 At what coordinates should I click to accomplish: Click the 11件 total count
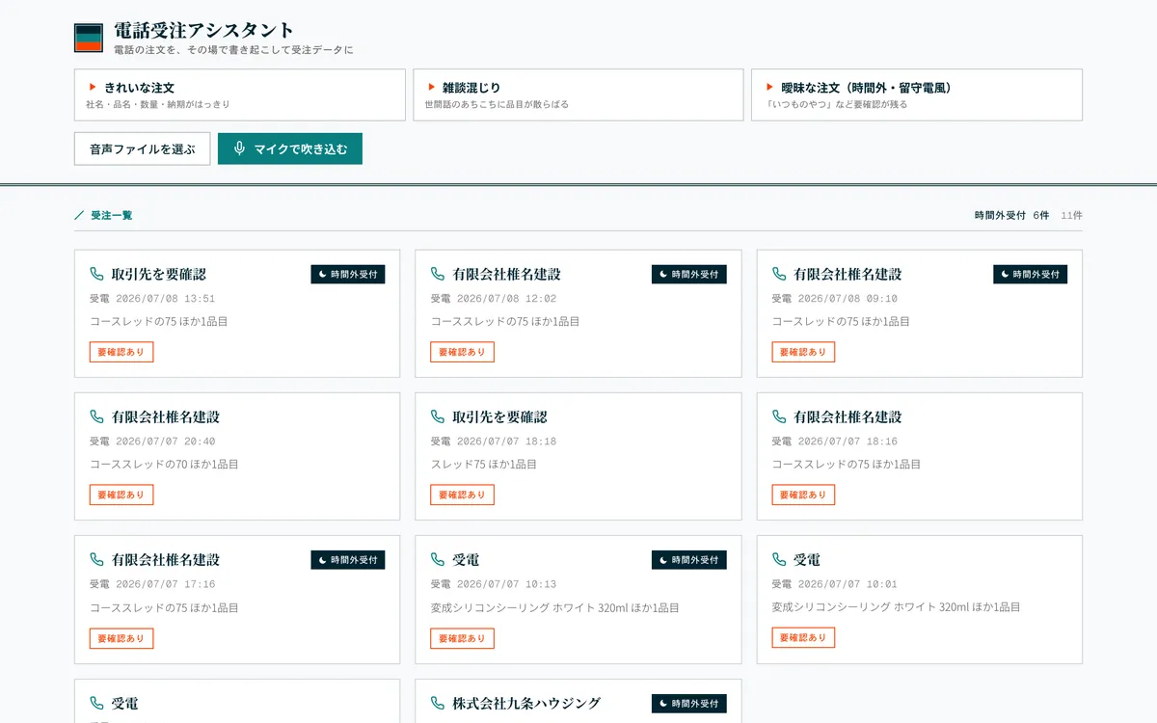(x=1071, y=215)
